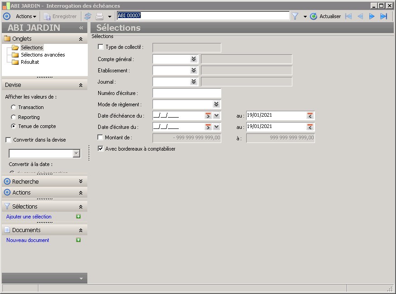Click the Sélections section funnel icon
The width and height of the screenshot is (396, 294).
click(x=7, y=206)
